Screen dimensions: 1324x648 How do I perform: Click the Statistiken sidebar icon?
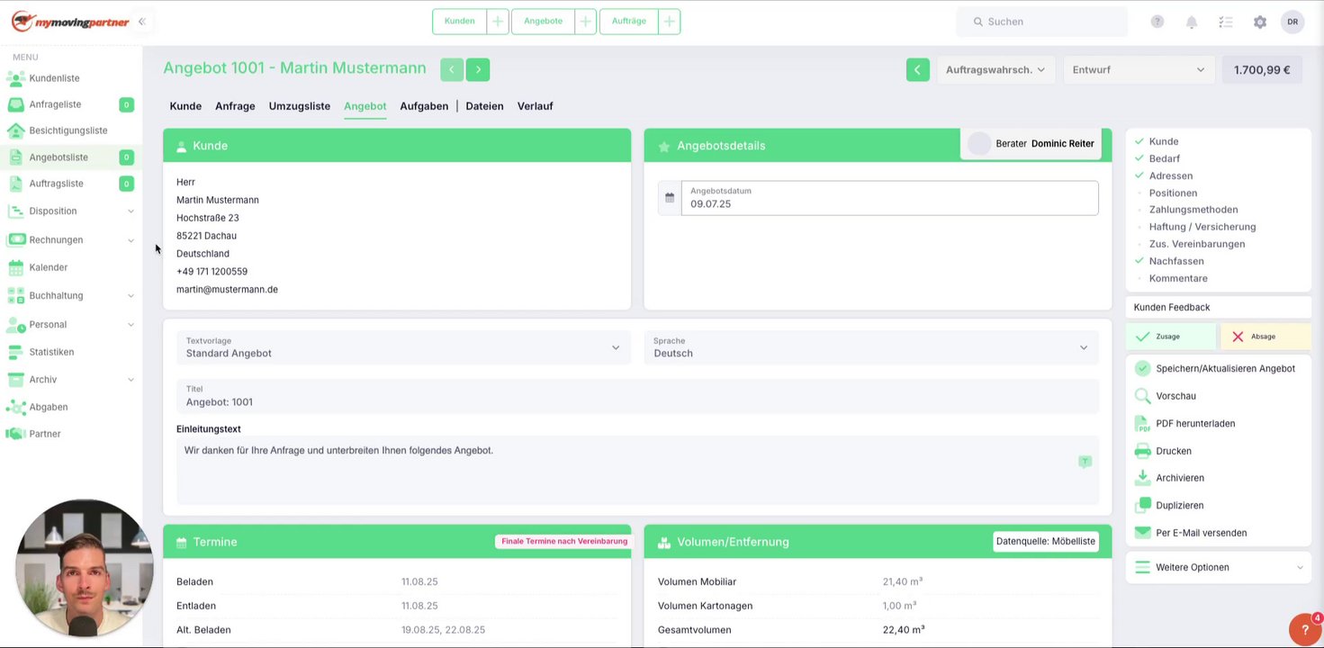click(15, 352)
